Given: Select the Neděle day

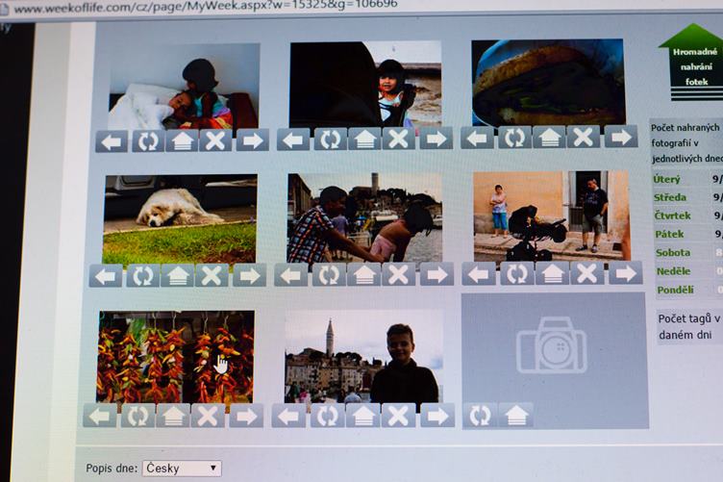Looking at the screenshot, I should (674, 270).
